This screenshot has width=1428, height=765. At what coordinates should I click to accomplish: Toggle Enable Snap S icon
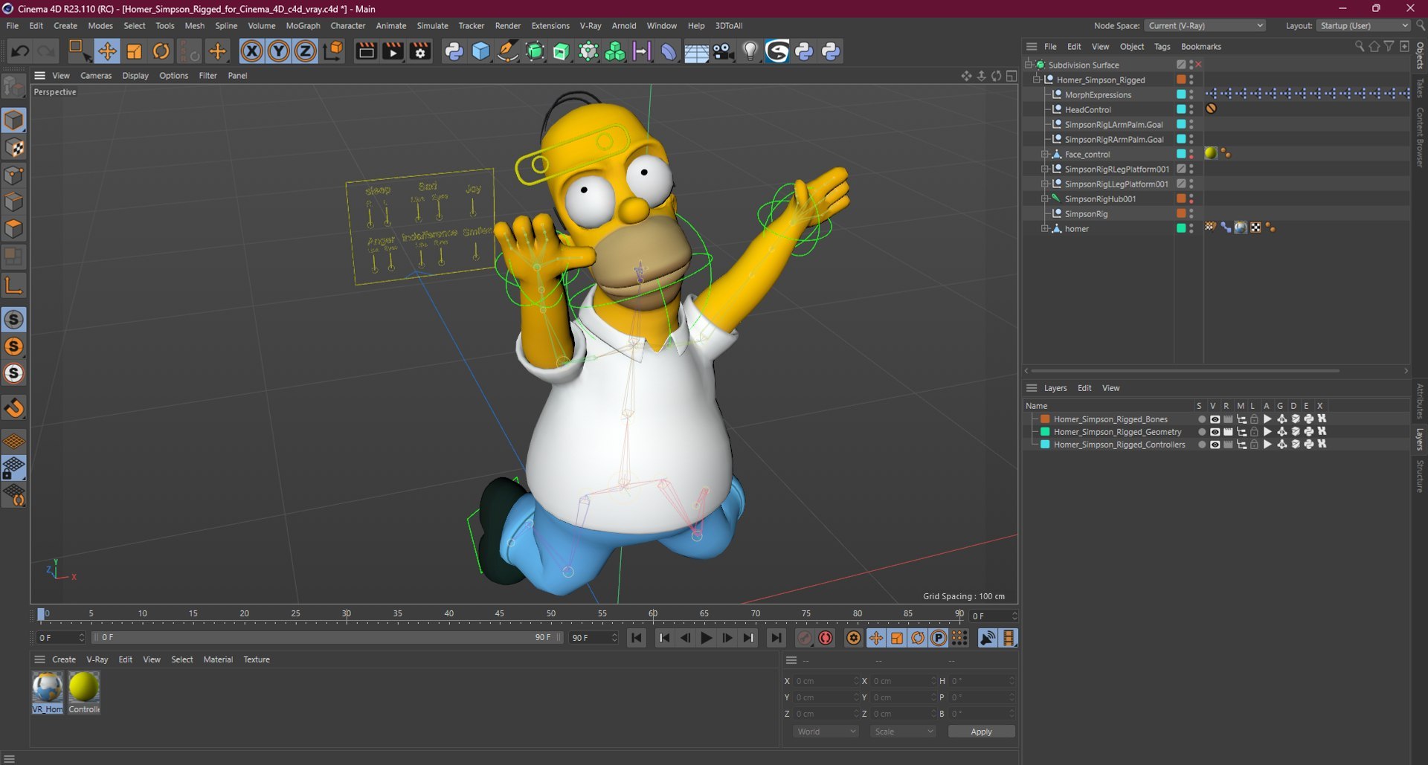(14, 320)
